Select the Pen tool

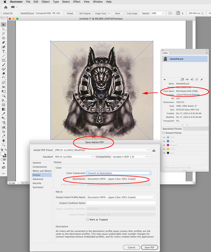point(4,42)
